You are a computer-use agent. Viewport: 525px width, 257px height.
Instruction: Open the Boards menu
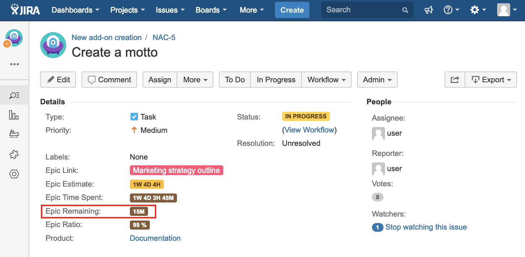211,10
